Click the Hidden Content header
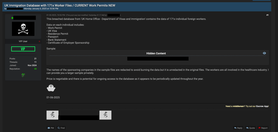This screenshot has width=278, height=132. pos(156,53)
